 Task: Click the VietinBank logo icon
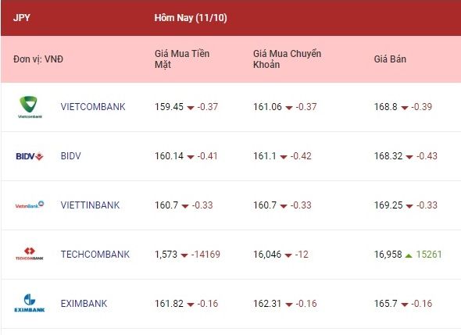(30, 205)
